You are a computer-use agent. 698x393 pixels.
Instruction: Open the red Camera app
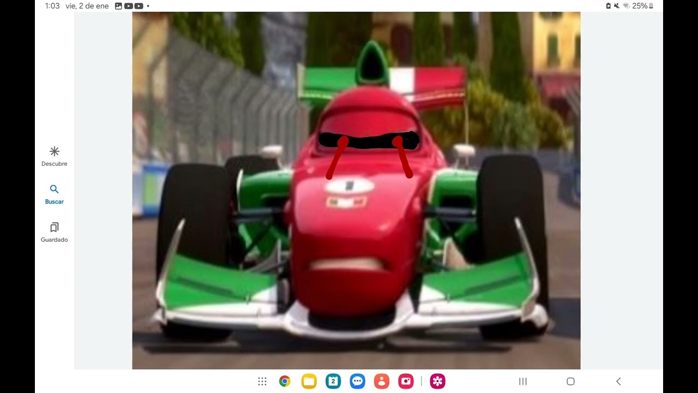pyautogui.click(x=406, y=382)
